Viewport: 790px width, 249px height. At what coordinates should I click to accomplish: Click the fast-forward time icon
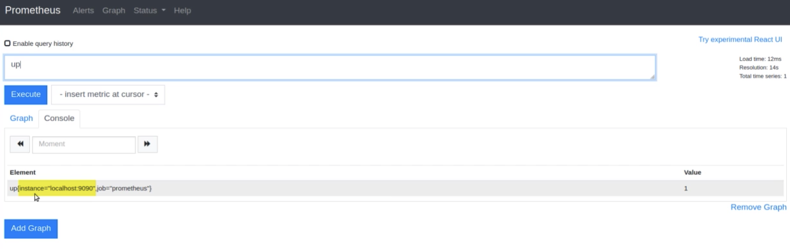pyautogui.click(x=147, y=144)
